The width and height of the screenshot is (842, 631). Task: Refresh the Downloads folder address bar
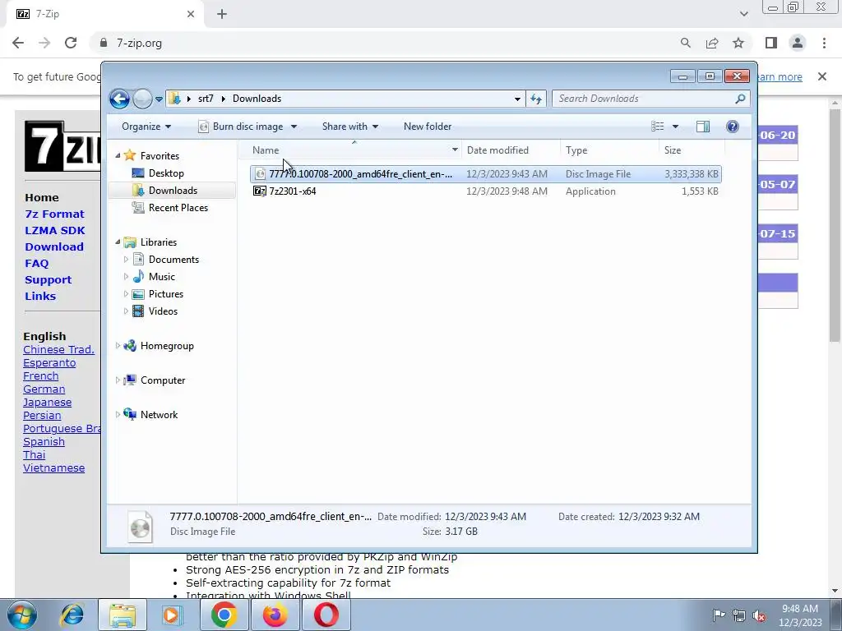pyautogui.click(x=536, y=99)
